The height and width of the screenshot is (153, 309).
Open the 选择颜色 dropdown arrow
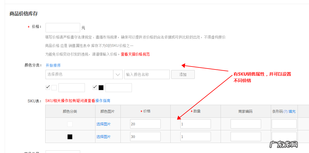click(118, 74)
